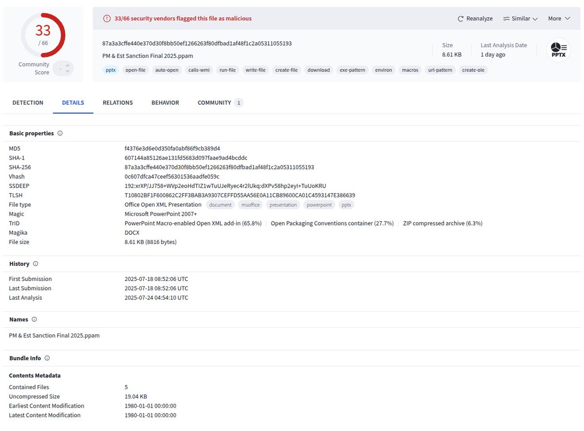584x431 pixels.
Task: Click the open-file tag
Action: (x=135, y=70)
